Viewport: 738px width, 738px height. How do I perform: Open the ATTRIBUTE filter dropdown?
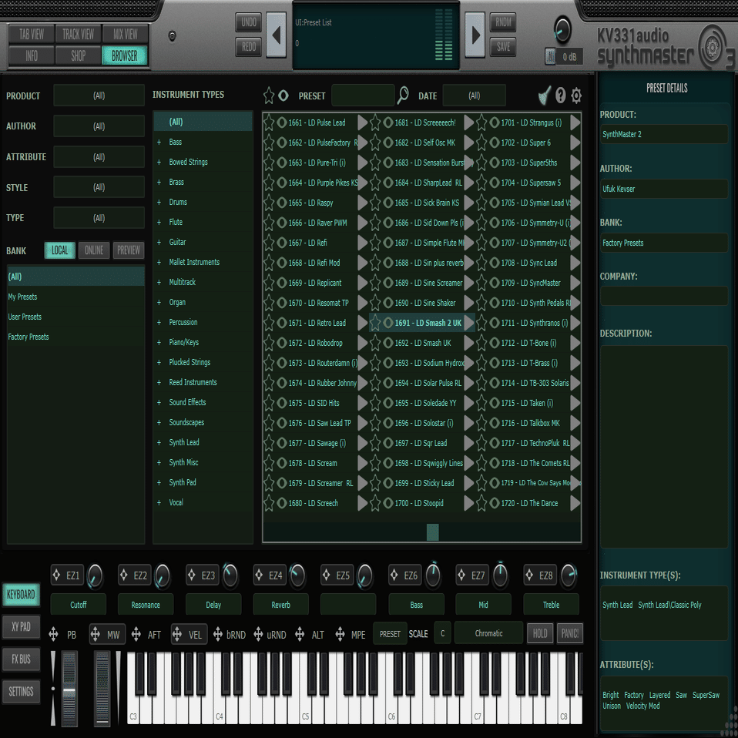(x=99, y=156)
